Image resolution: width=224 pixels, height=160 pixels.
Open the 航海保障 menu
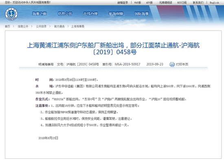click(116, 14)
